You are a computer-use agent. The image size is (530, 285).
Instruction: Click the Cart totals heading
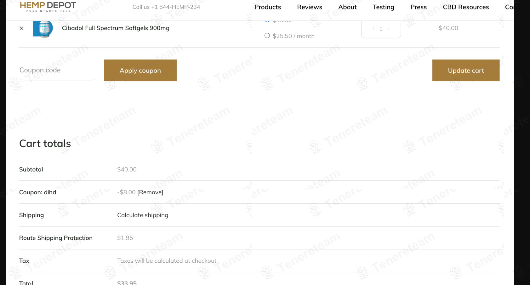point(45,144)
